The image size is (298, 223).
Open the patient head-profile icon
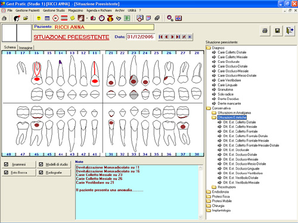coord(17,18)
